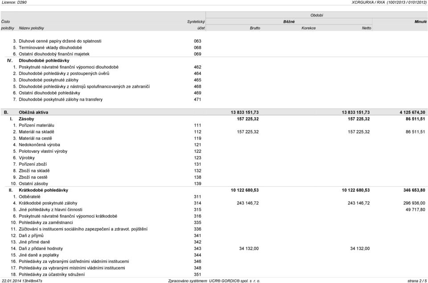Click Krátkodobé pohledávky brutto value 10 122 680,53

click(245, 190)
